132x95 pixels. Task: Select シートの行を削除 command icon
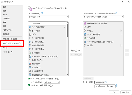tap(30, 38)
